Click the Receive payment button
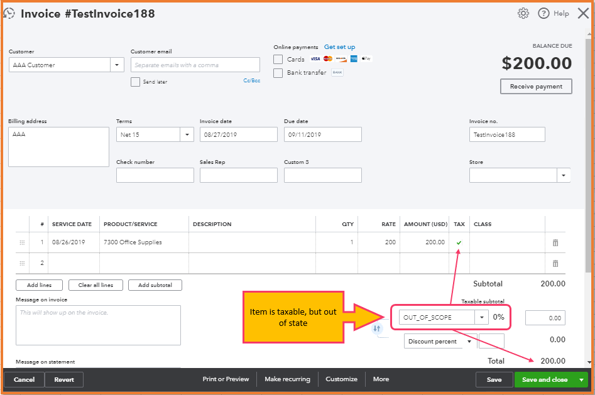 536,87
